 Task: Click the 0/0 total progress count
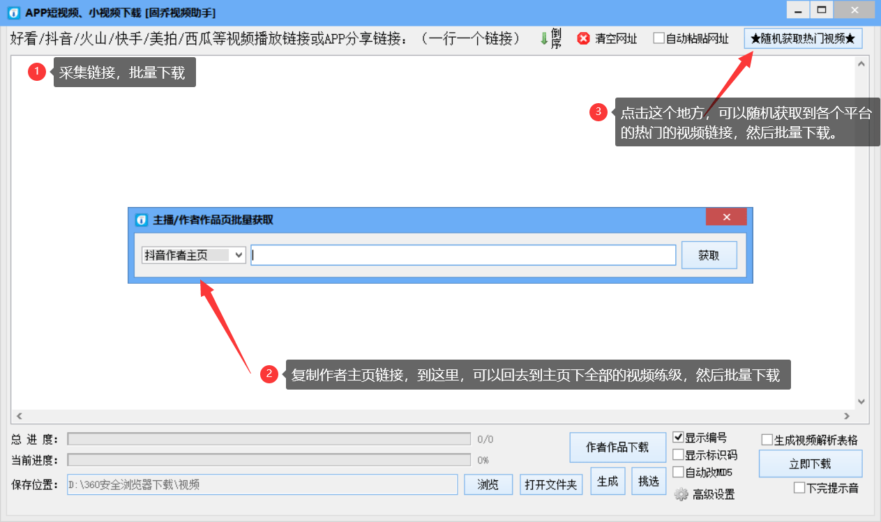[485, 439]
